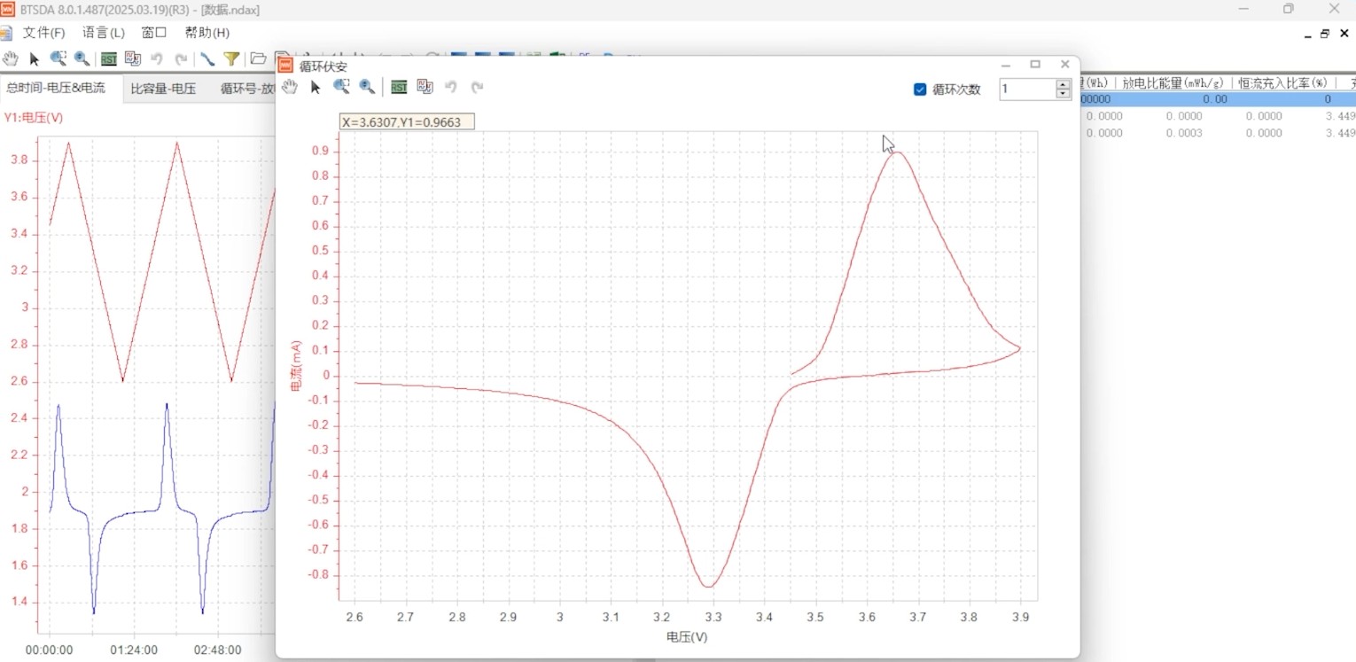Click the 循环次数 number input field

(x=1026, y=90)
